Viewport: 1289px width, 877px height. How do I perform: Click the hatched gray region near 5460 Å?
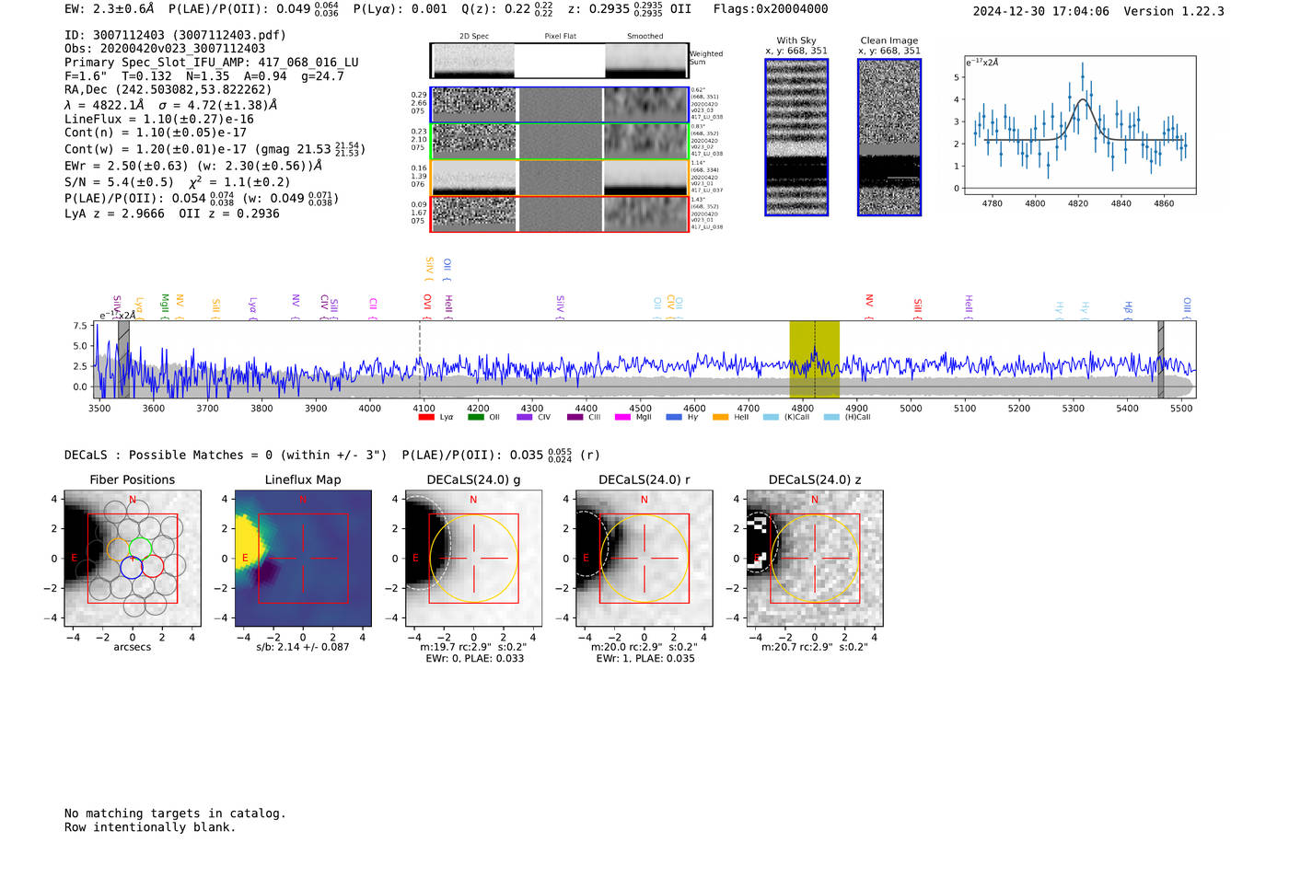[1161, 359]
